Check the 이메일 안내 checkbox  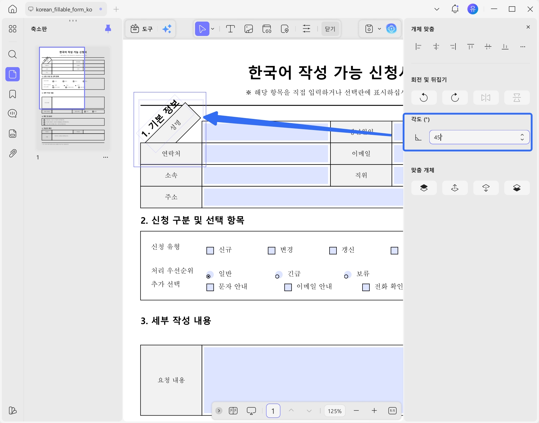click(288, 287)
